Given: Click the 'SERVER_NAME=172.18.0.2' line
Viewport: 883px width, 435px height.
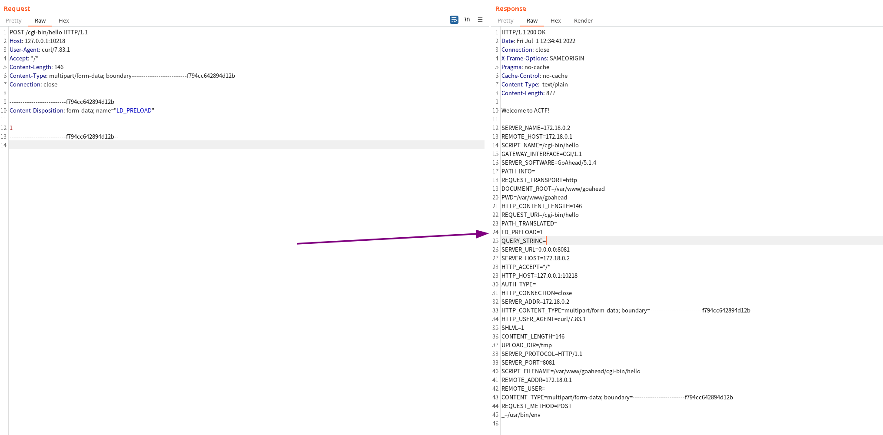Looking at the screenshot, I should coord(536,128).
